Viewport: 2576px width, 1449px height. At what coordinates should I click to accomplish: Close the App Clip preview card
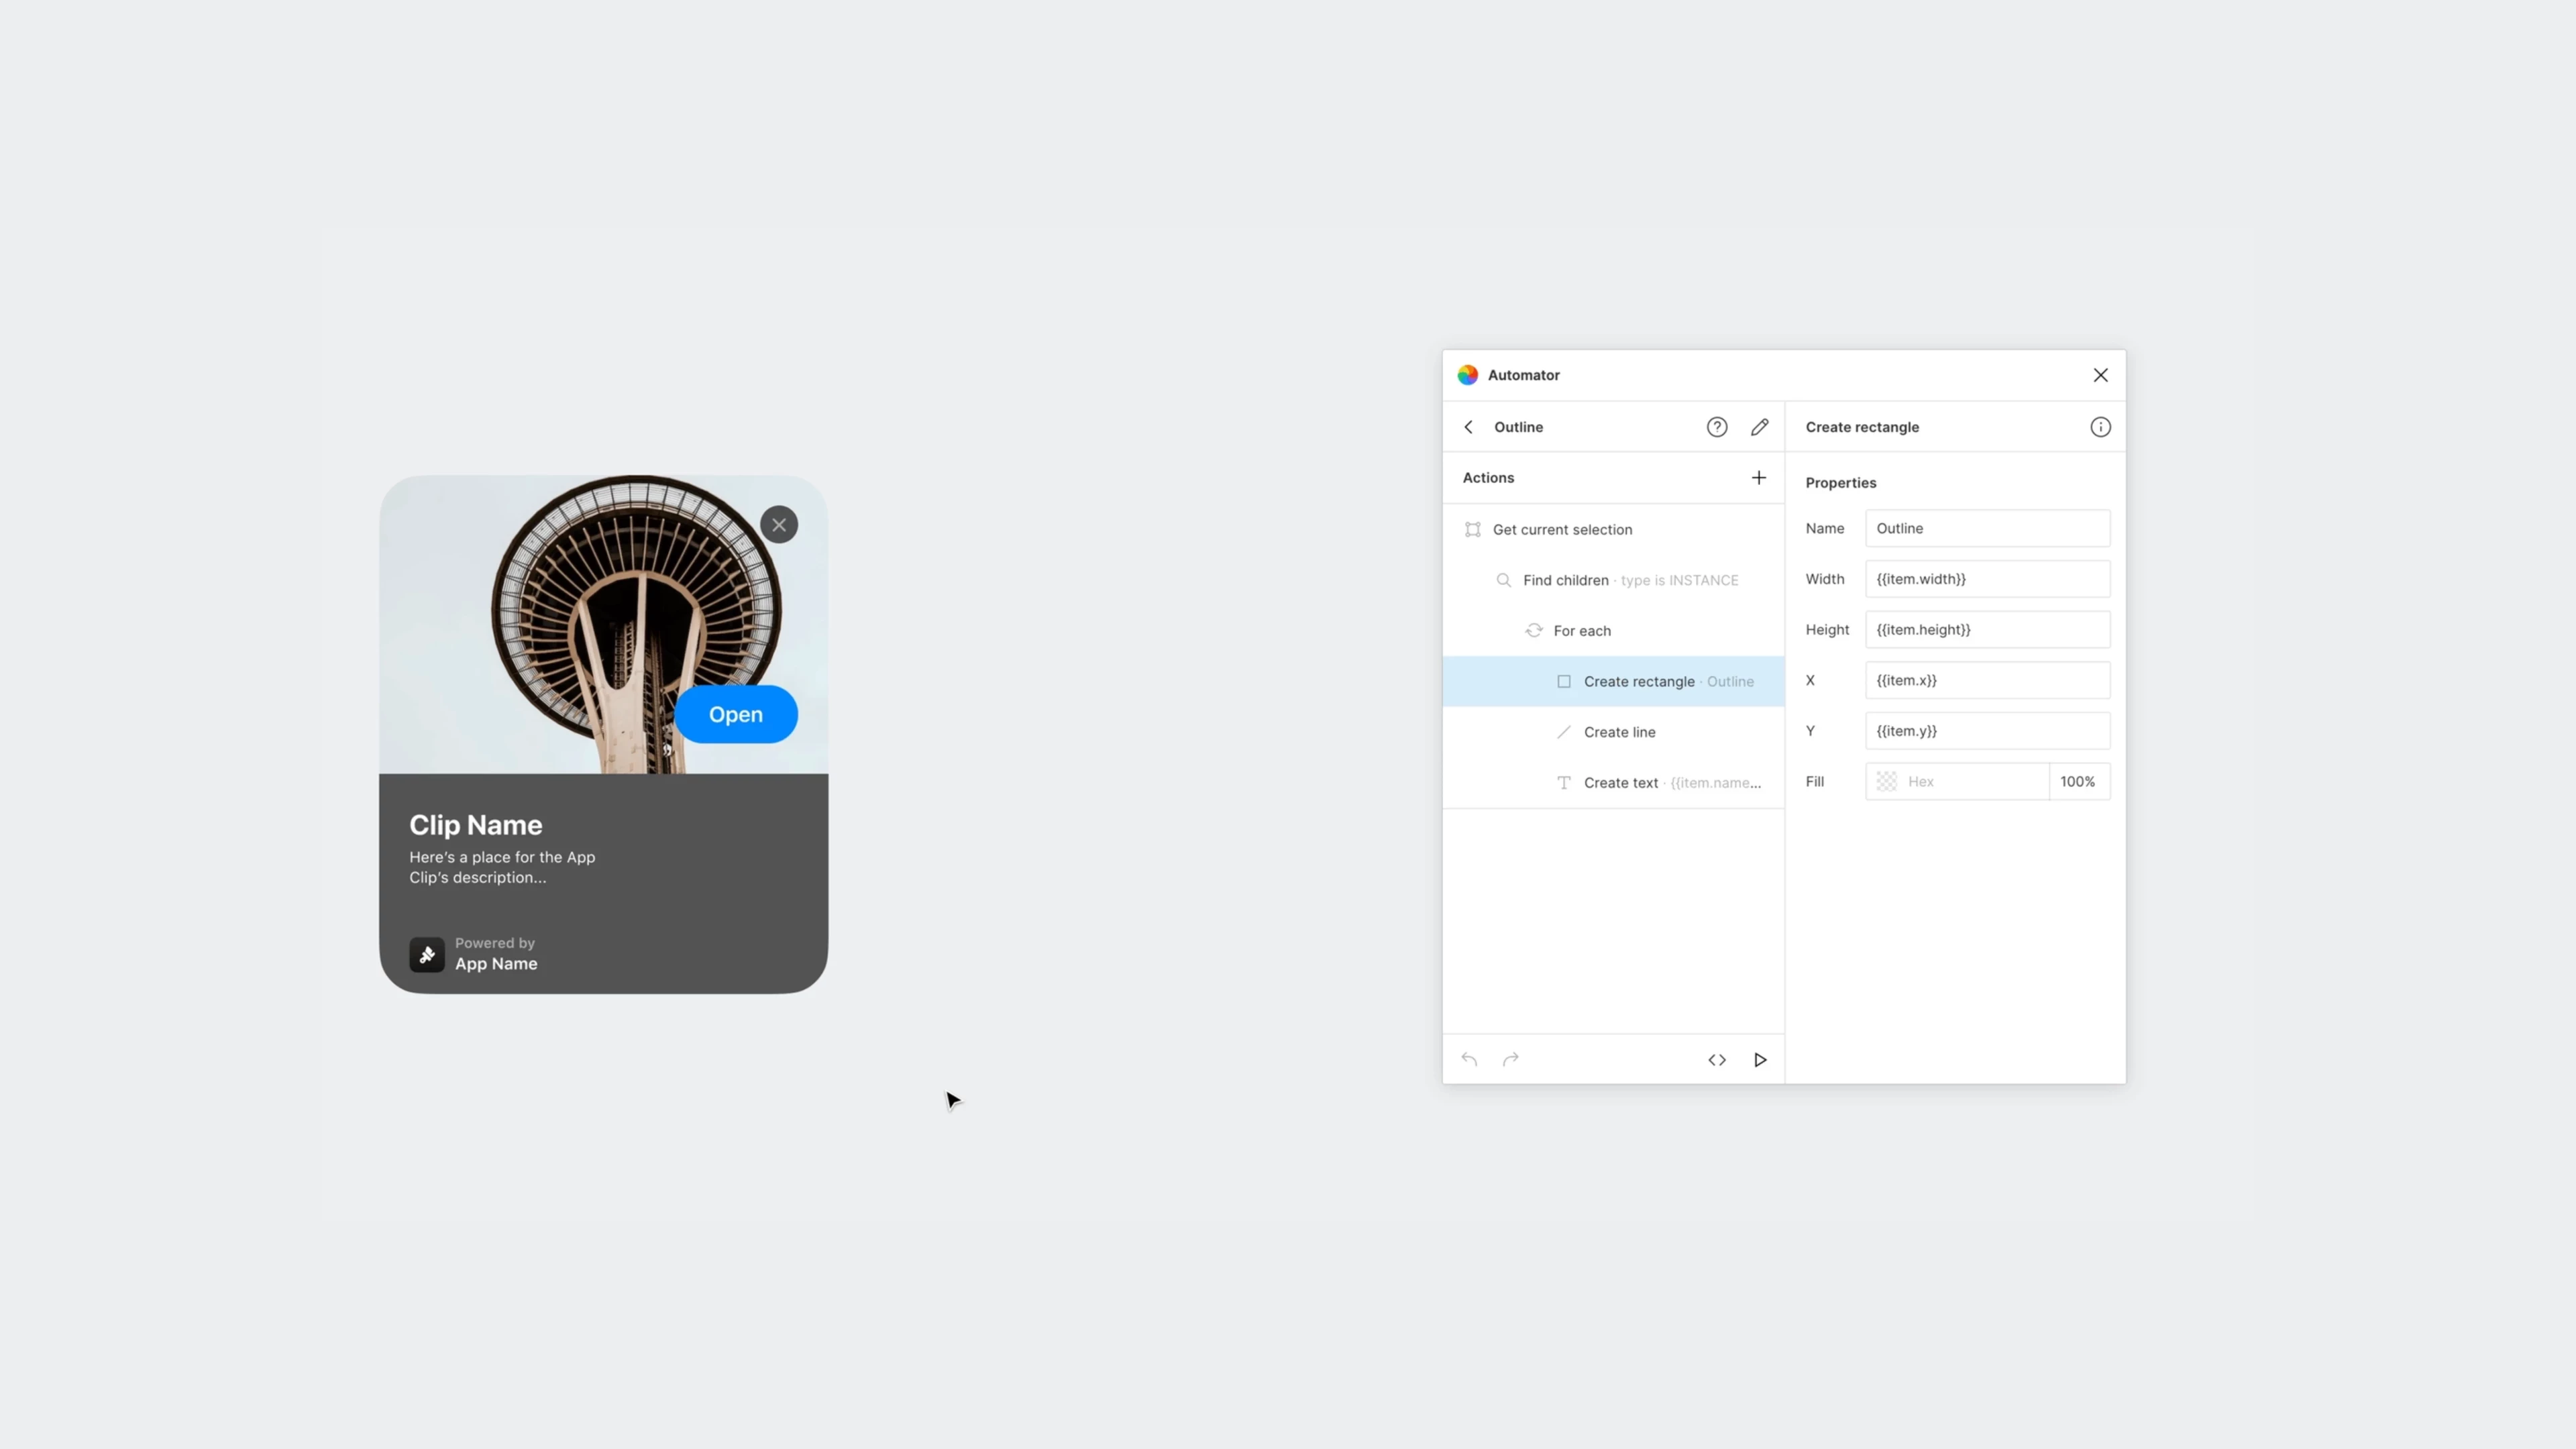point(778,524)
